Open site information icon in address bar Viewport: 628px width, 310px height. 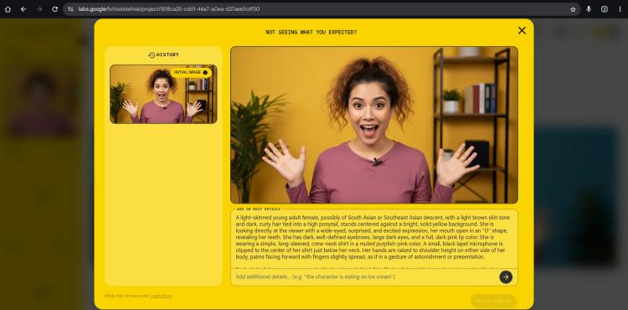[70, 9]
